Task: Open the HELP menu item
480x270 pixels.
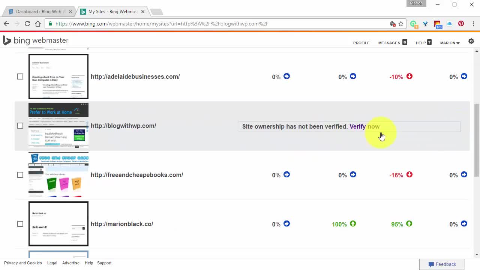Action: click(x=420, y=43)
